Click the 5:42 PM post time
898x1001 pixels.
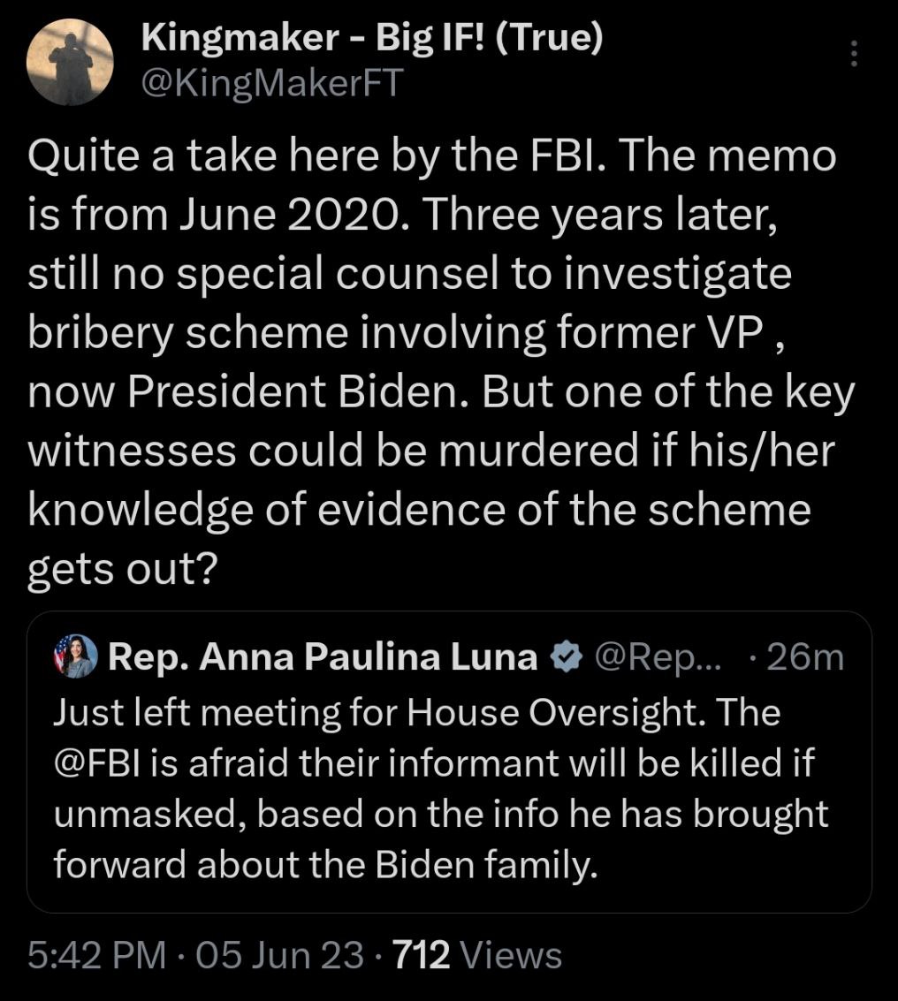click(x=95, y=955)
